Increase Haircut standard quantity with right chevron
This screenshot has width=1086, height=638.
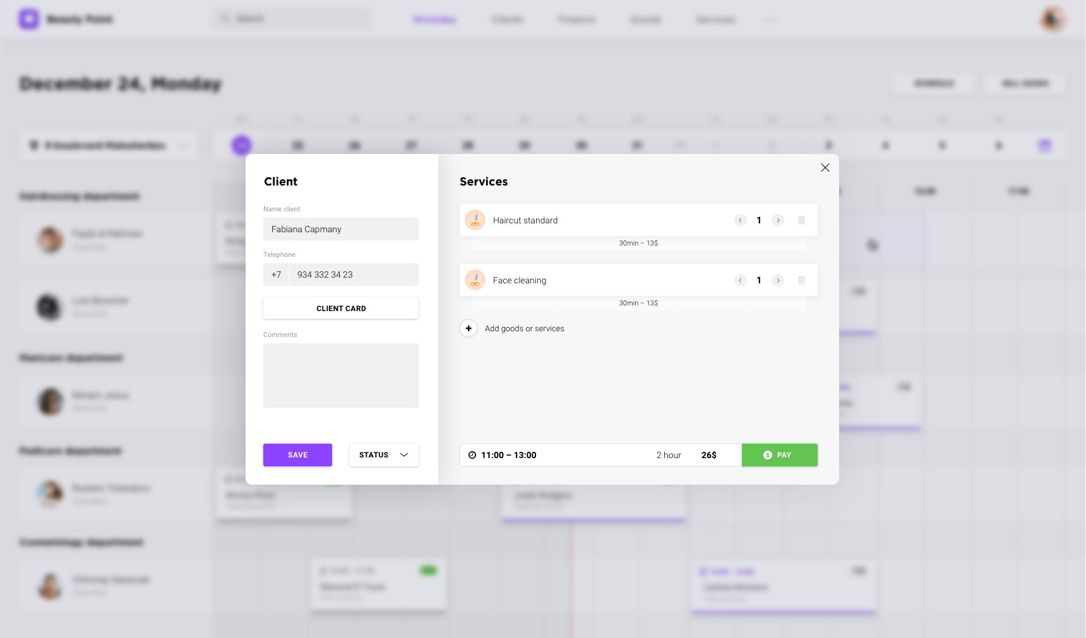click(778, 220)
